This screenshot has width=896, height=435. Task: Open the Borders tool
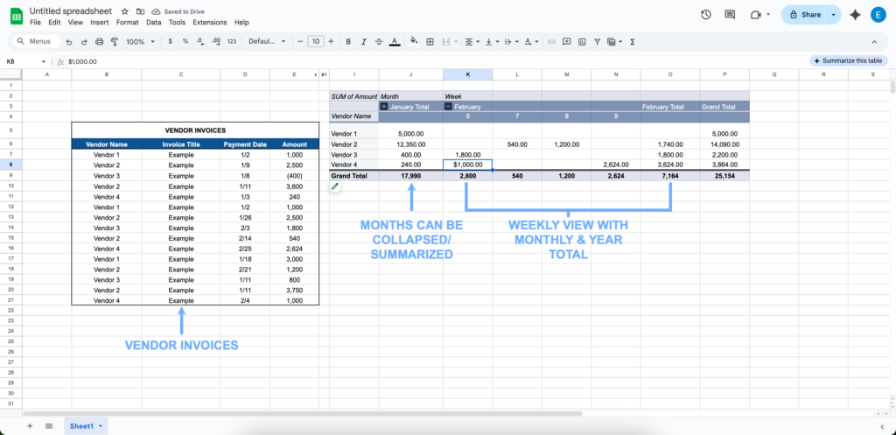[430, 42]
